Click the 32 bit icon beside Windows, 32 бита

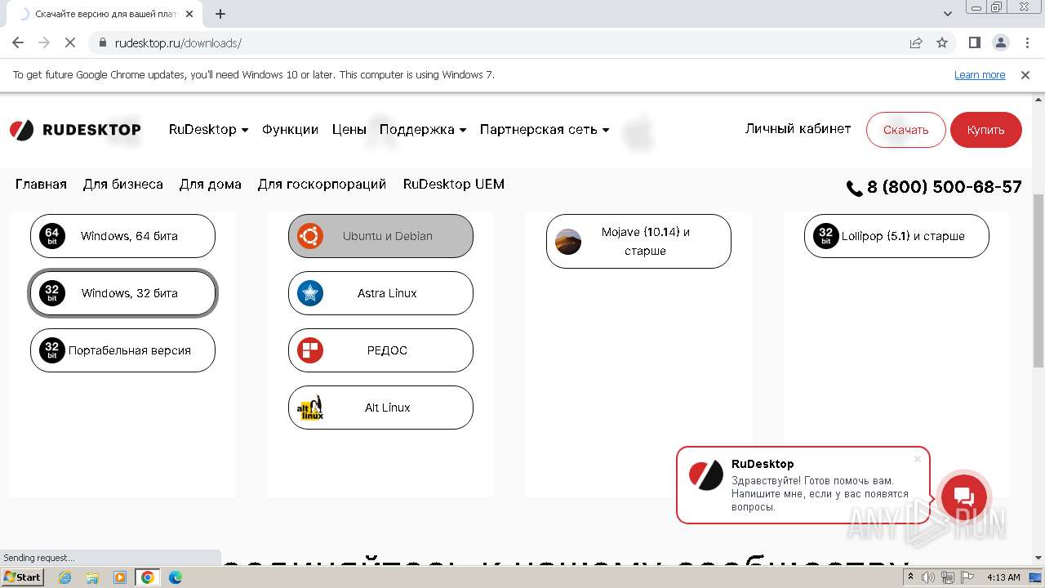(x=52, y=293)
